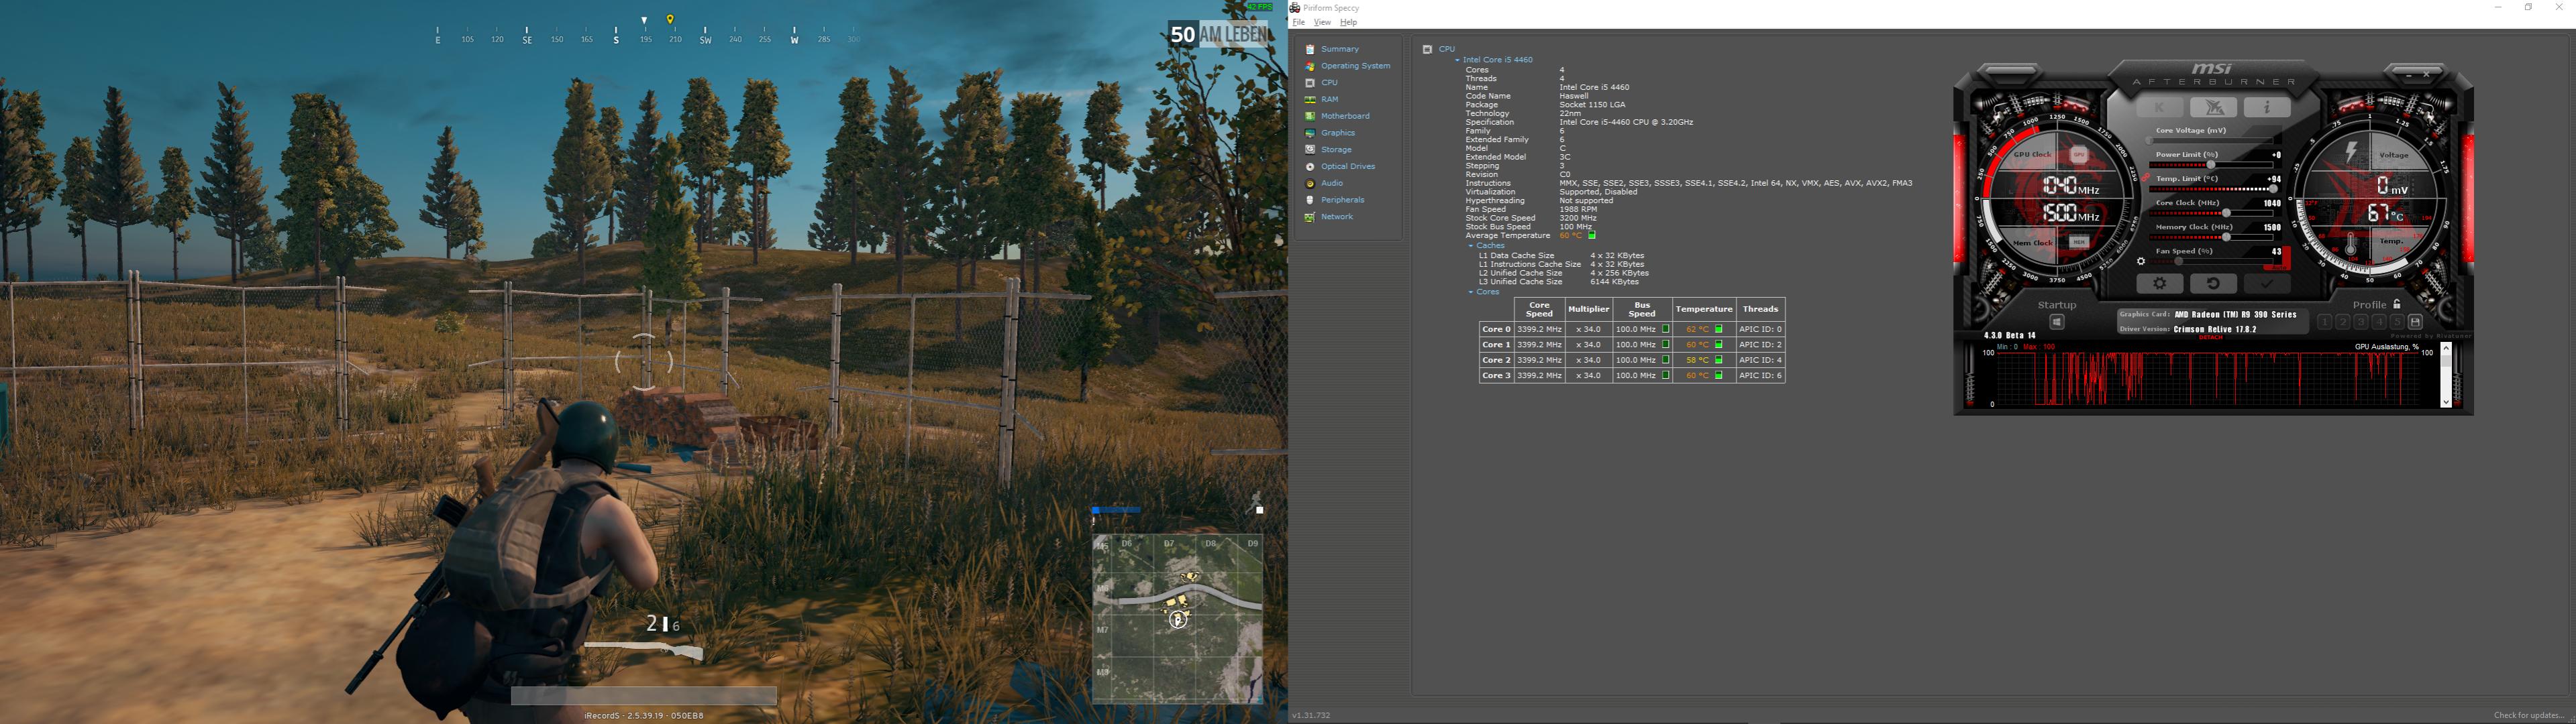Open the Summary section icon in Speccy

point(1310,49)
